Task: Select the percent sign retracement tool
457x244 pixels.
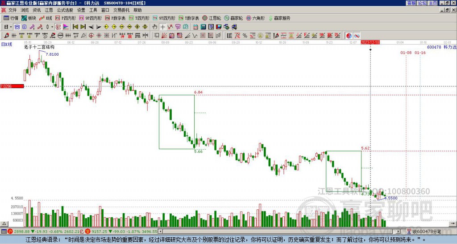Action: [245, 36]
